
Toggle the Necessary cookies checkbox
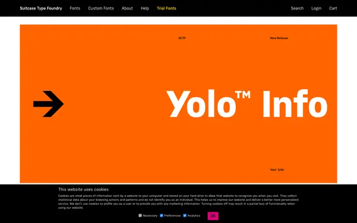[x=140, y=215]
